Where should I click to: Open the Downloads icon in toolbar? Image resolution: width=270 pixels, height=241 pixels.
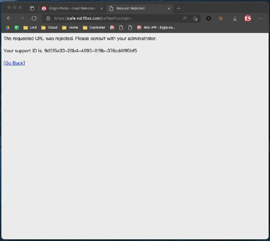pos(235,19)
